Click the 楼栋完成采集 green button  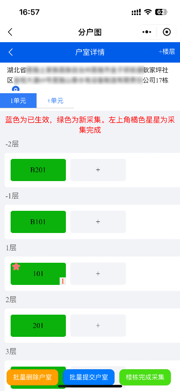145,377
